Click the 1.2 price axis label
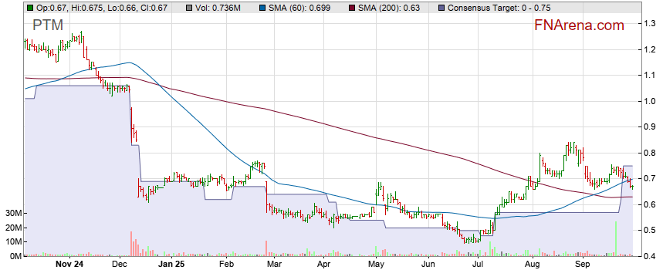Screen dimensions: 663x280 coord(650,49)
